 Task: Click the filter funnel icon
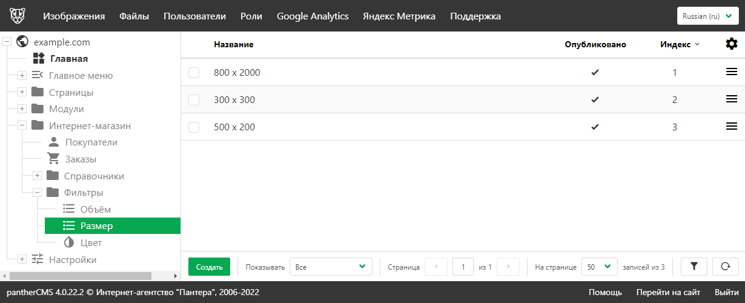pos(694,266)
